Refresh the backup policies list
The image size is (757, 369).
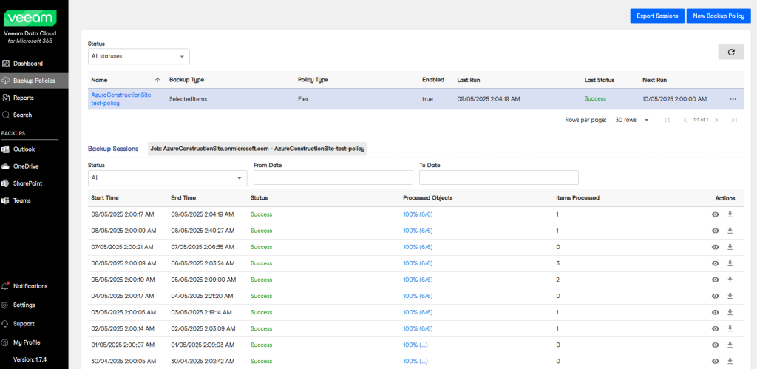pyautogui.click(x=731, y=53)
